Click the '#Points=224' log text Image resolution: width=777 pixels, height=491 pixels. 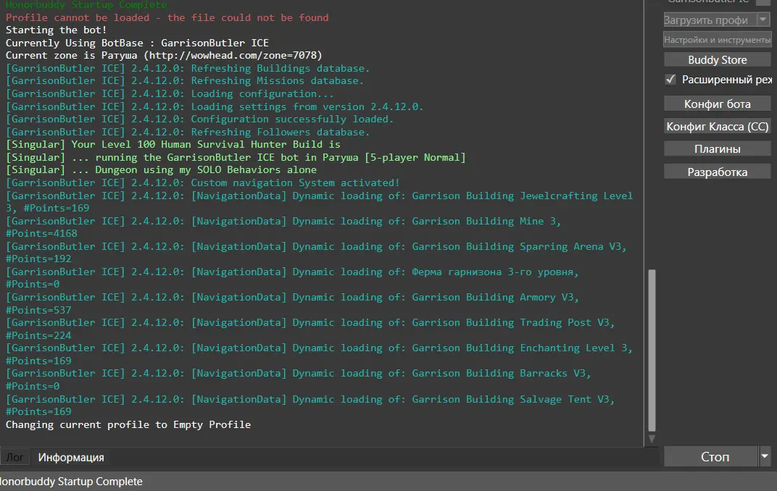point(38,335)
